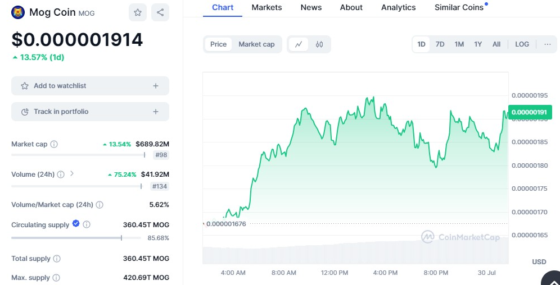Set chart range to 1M

[x=459, y=44]
